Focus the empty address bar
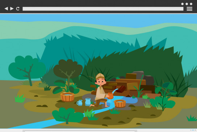The width and height of the screenshot is (197, 132). (x=103, y=9)
